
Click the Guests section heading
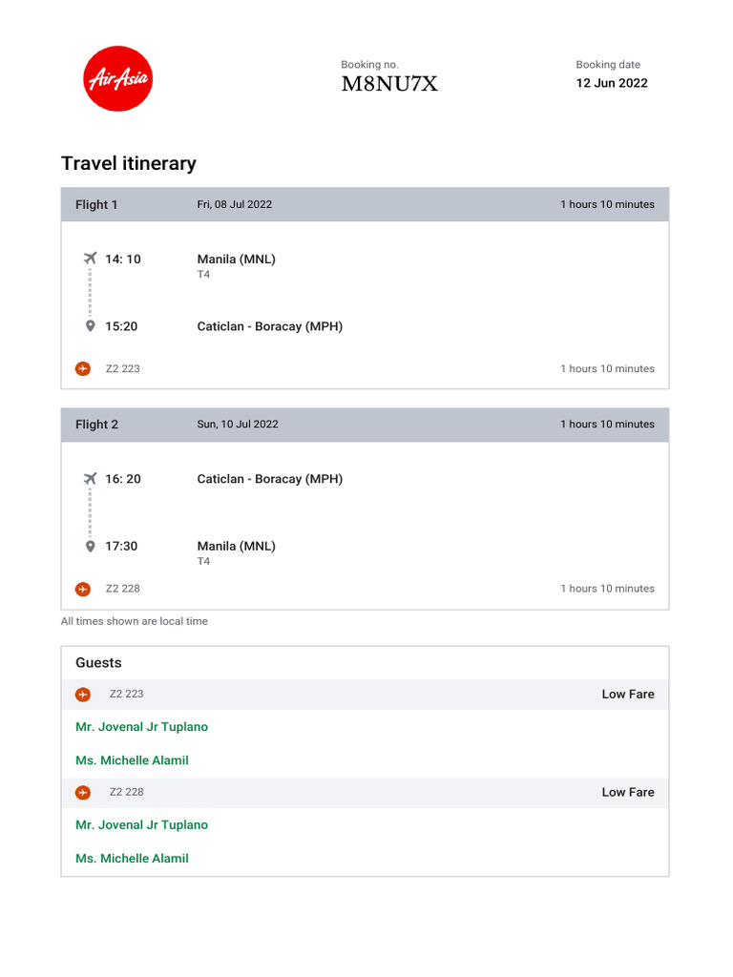click(x=98, y=663)
